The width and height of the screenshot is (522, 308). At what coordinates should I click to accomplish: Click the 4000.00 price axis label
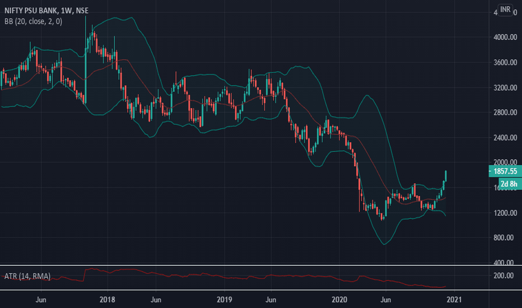505,38
